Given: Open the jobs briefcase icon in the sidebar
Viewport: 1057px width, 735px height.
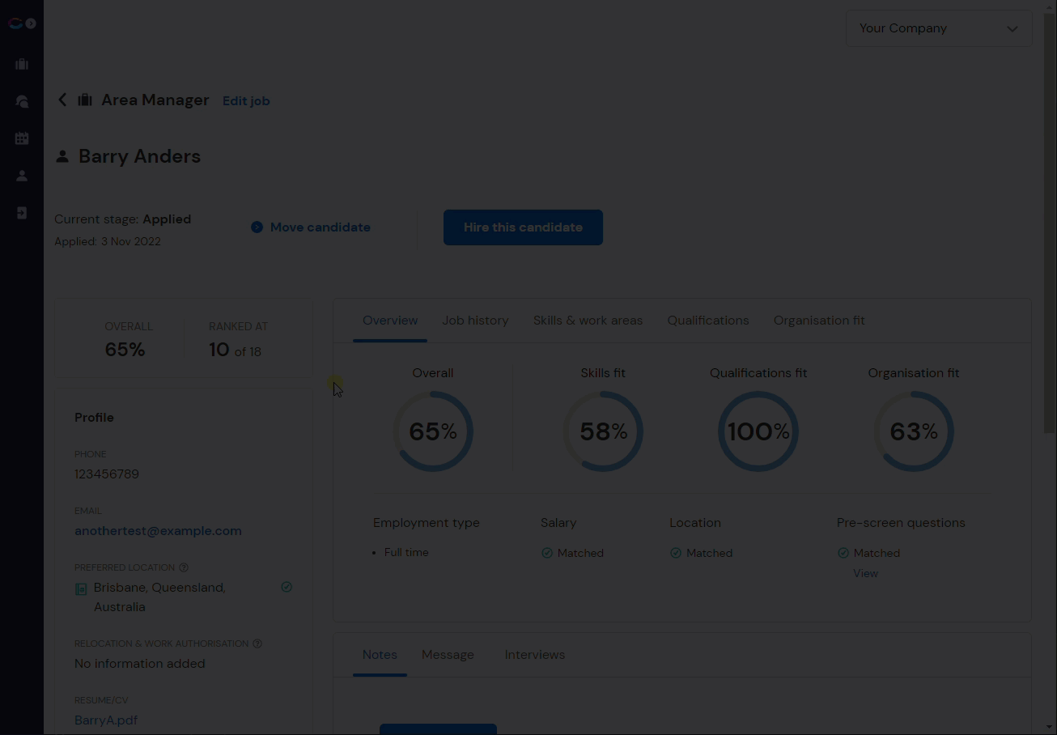Looking at the screenshot, I should coord(22,64).
